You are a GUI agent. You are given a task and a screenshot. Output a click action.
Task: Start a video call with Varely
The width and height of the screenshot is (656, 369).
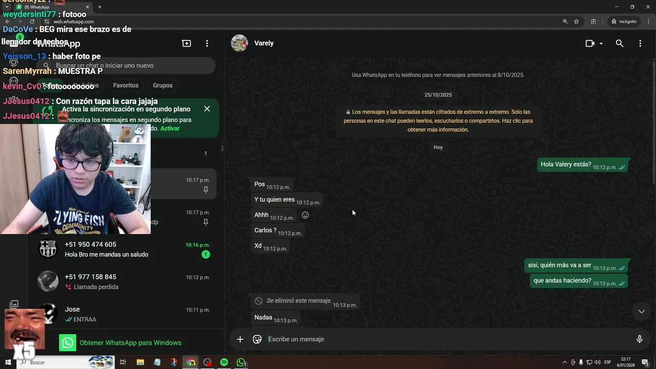(590, 44)
